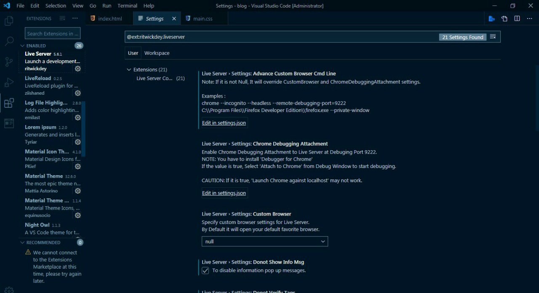This screenshot has height=293, width=539.
Task: Open Extensions panel more actions ellipsis
Action: pyautogui.click(x=75, y=19)
